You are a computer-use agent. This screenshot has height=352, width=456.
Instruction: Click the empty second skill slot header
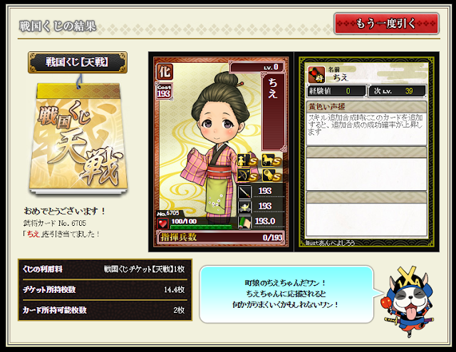coord(366,152)
